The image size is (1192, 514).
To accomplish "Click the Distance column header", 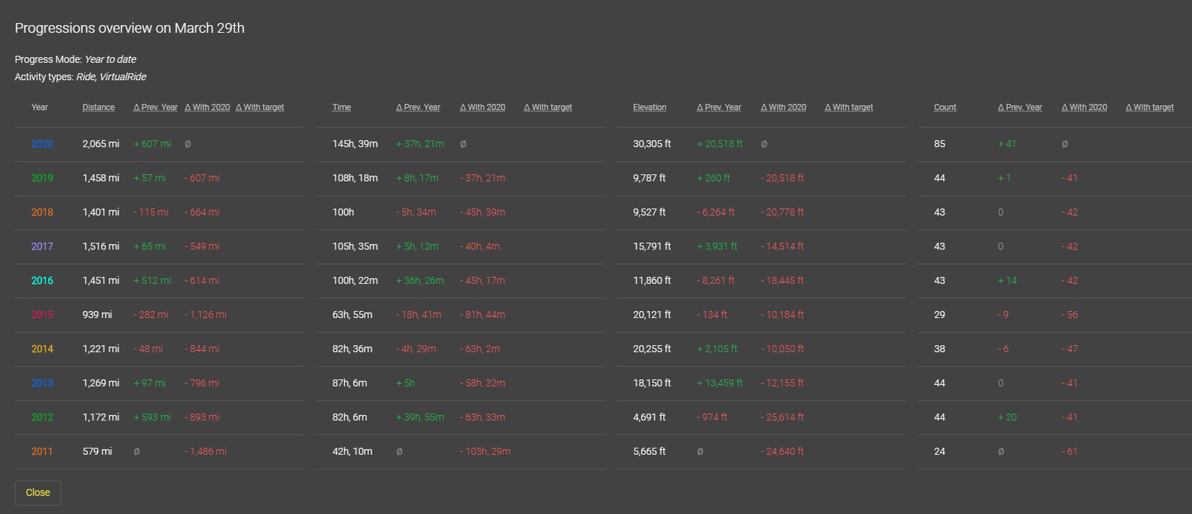I will pos(98,107).
